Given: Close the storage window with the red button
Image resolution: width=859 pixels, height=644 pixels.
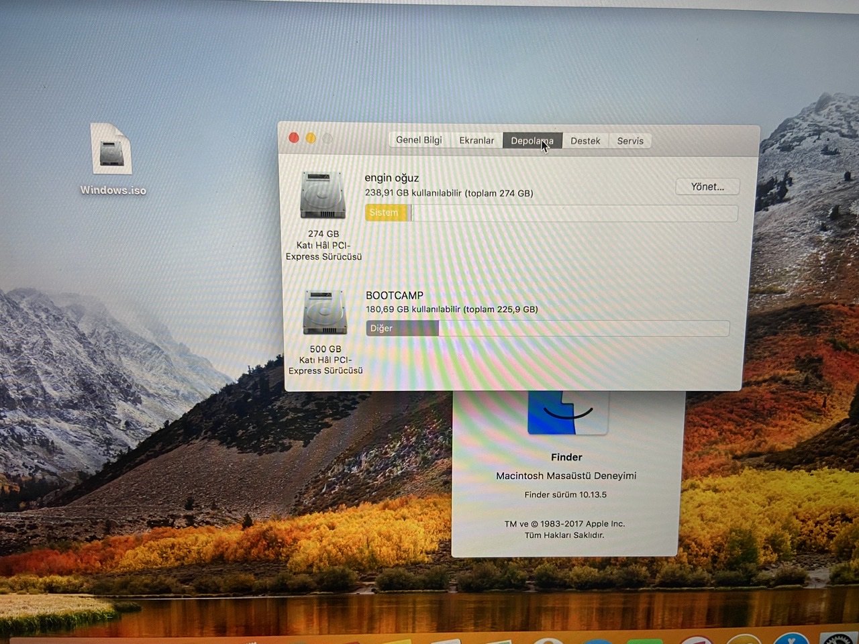Looking at the screenshot, I should click(294, 138).
